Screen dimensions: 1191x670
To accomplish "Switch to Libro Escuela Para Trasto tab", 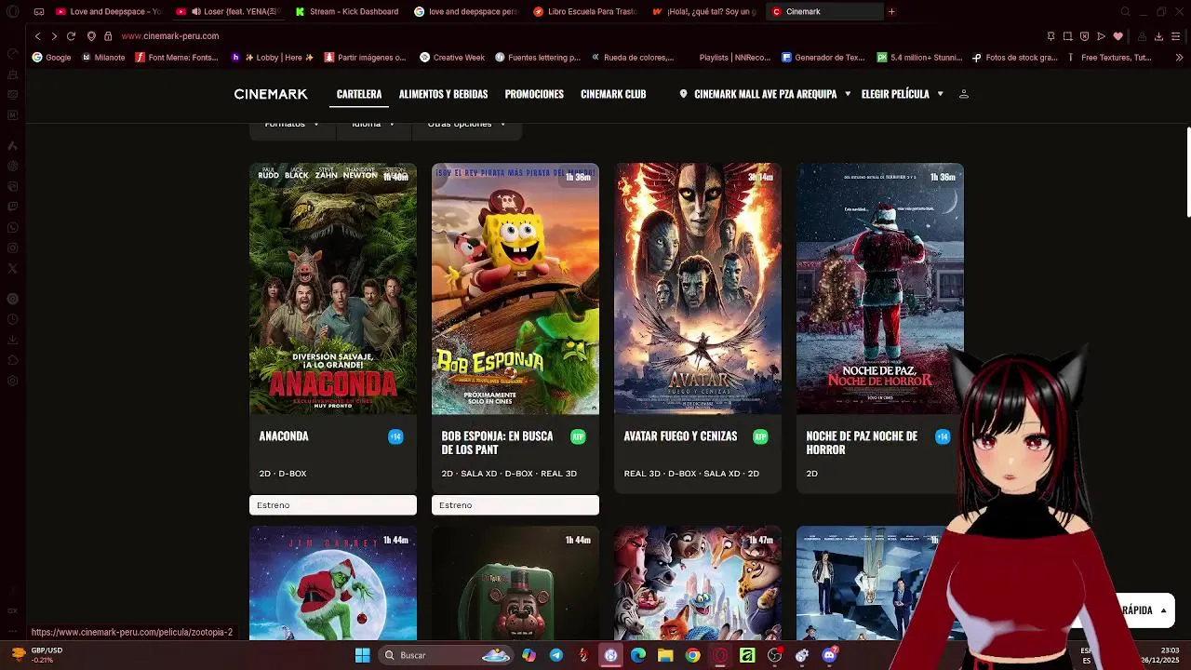I will point(585,11).
